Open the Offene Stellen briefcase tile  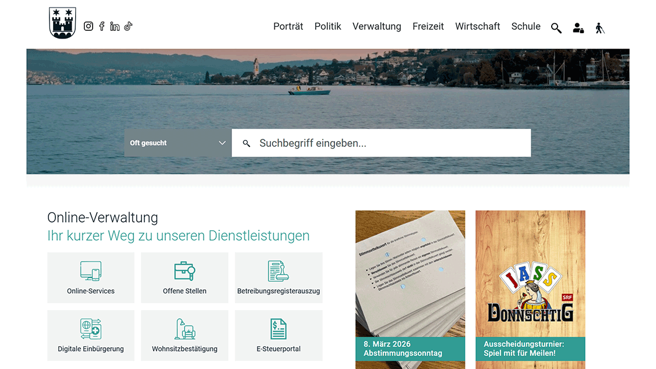[184, 277]
